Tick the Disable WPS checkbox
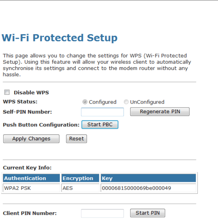This screenshot has height=219, width=218. (x=7, y=92)
